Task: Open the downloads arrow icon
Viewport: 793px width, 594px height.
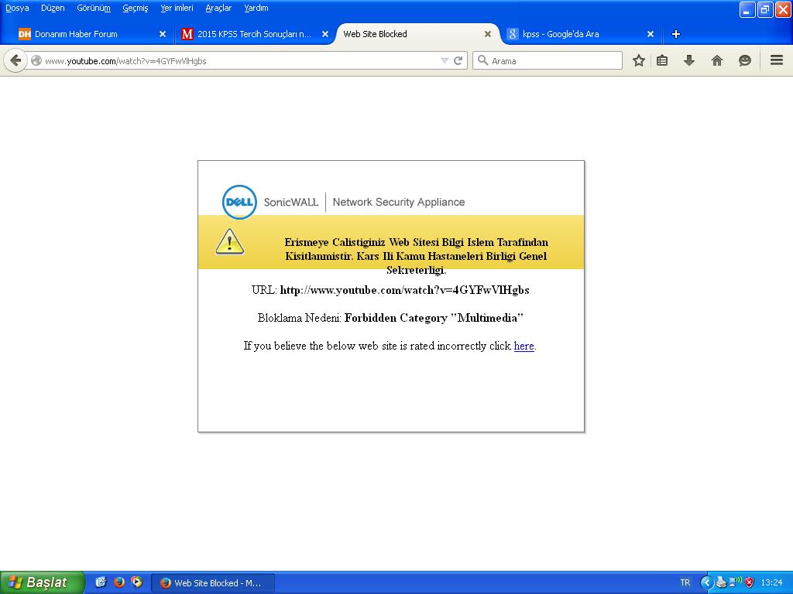Action: coord(688,61)
